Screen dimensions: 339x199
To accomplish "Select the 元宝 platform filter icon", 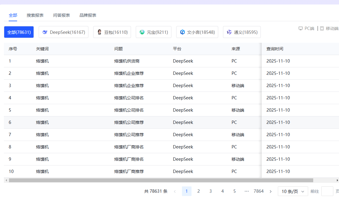I will tap(141, 32).
